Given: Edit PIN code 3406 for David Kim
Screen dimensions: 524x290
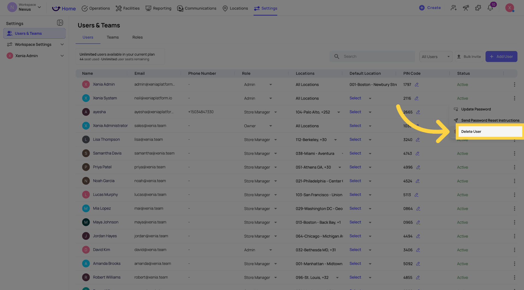Looking at the screenshot, I should [x=418, y=250].
